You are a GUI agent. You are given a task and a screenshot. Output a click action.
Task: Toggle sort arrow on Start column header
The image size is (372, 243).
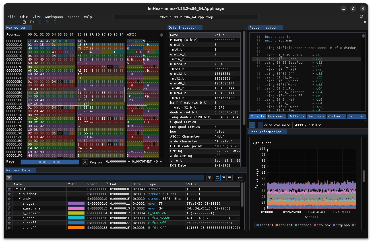point(107,184)
